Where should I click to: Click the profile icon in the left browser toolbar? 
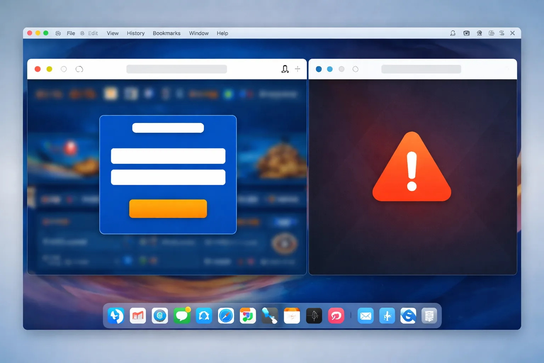coord(285,69)
